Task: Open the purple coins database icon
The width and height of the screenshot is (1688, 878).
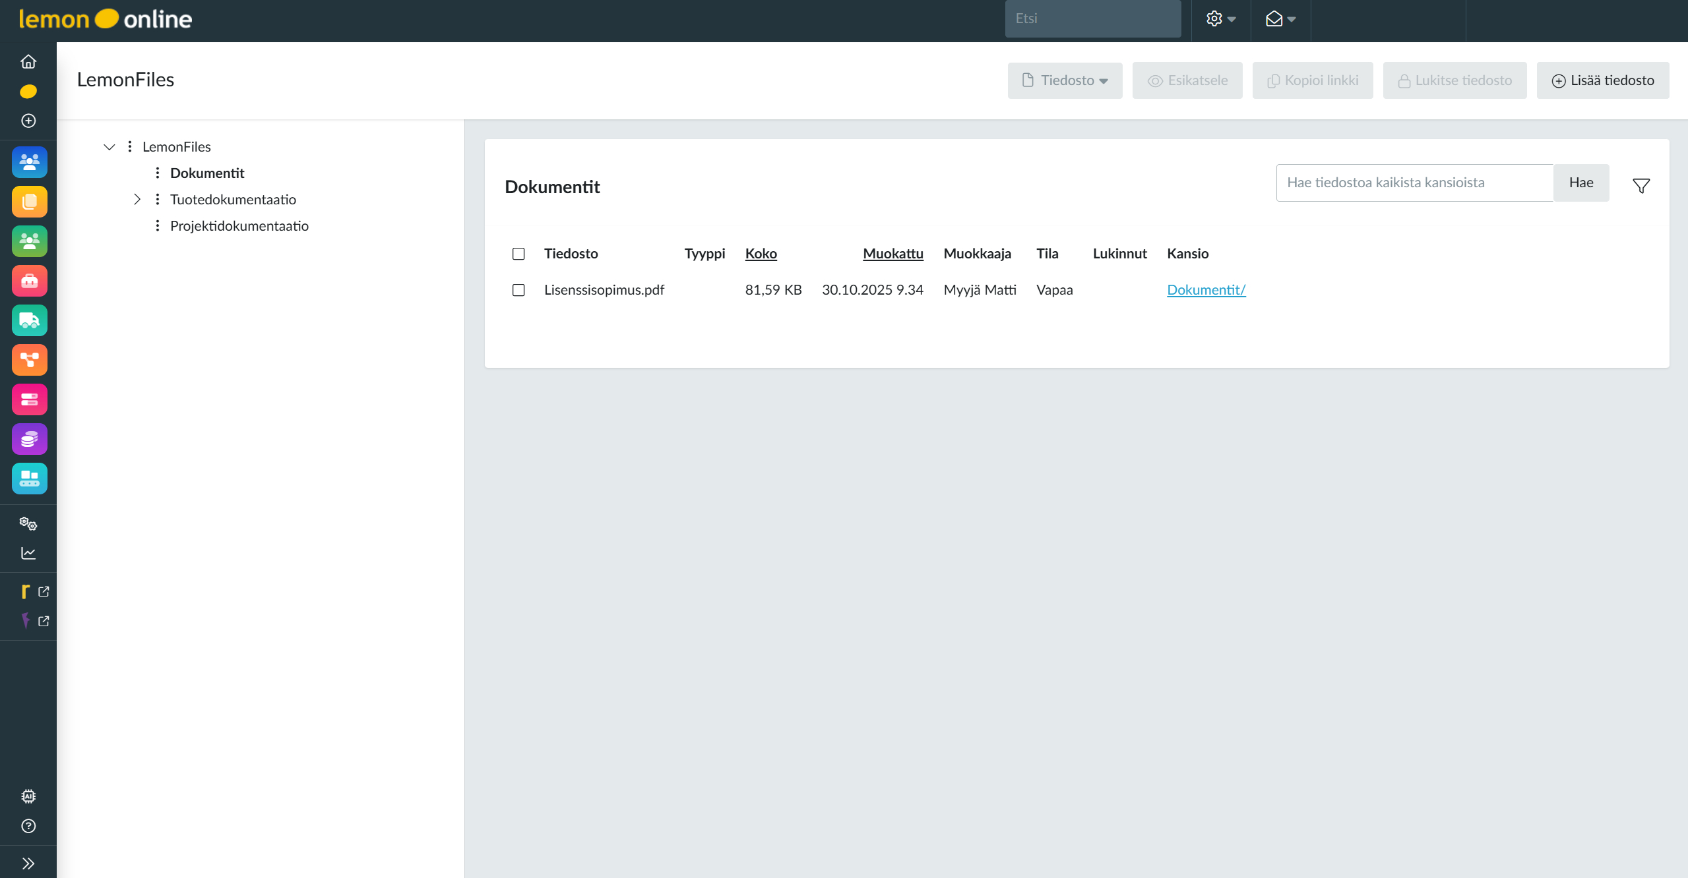Action: coord(29,439)
